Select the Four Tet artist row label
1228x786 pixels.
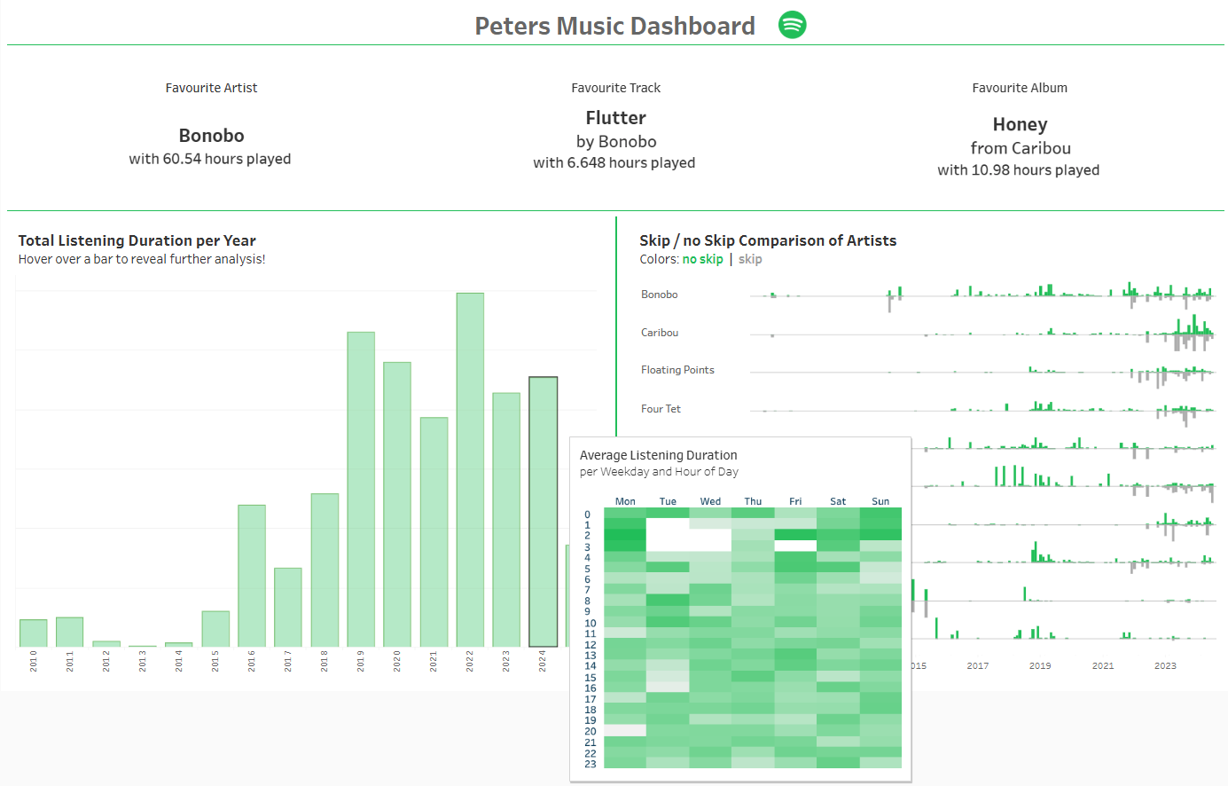click(661, 409)
